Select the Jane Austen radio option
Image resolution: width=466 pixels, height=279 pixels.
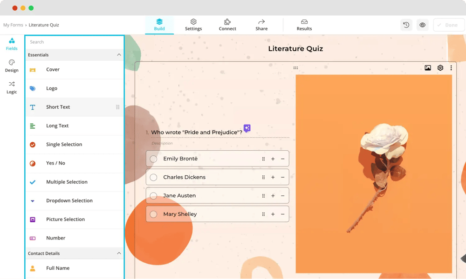click(153, 196)
